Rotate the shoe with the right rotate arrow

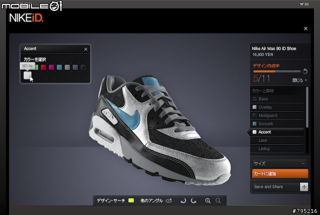193,200
